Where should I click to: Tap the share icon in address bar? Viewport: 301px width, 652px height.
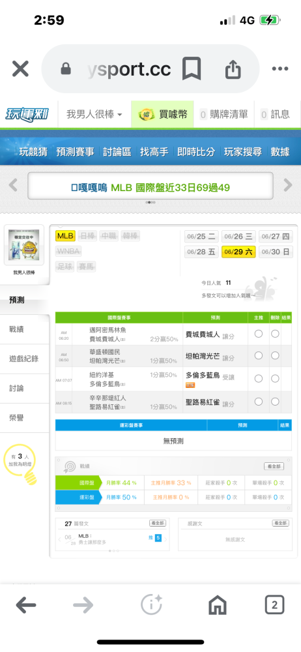click(233, 69)
